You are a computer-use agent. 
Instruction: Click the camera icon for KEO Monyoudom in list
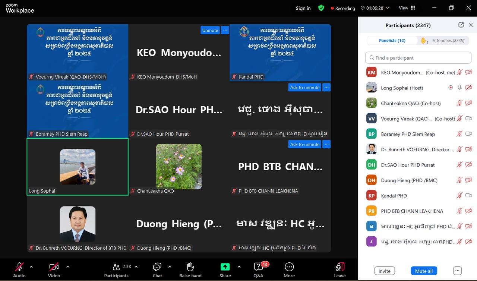pos(468,72)
